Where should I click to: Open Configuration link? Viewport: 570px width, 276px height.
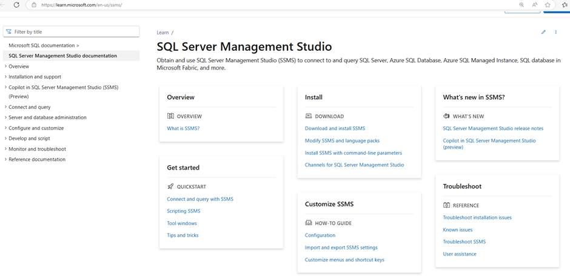pos(320,235)
